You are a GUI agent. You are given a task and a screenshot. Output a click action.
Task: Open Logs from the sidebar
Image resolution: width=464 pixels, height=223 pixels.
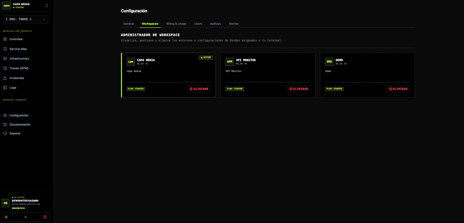(13, 88)
